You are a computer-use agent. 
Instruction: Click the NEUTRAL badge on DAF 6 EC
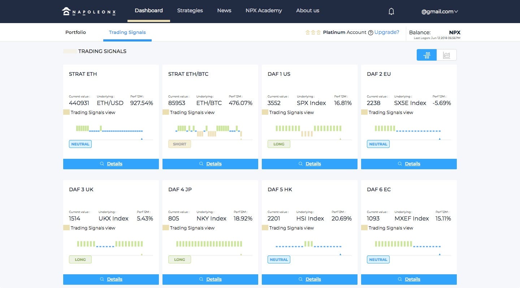[x=378, y=259]
